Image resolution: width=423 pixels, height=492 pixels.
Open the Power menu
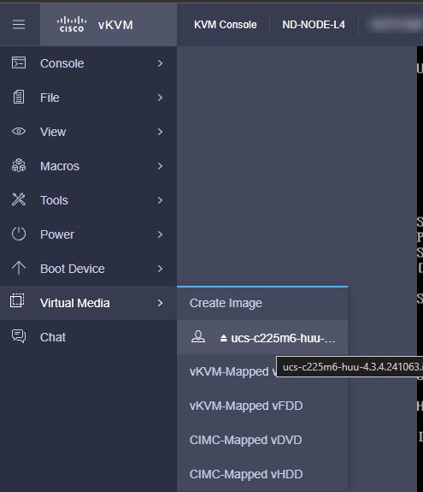[88, 234]
